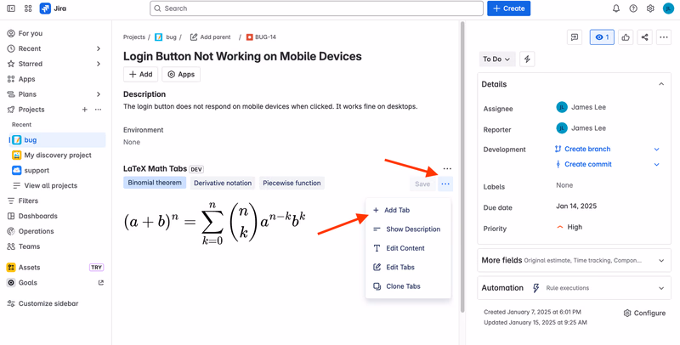Click the share icon
This screenshot has width=680, height=345.
click(645, 37)
